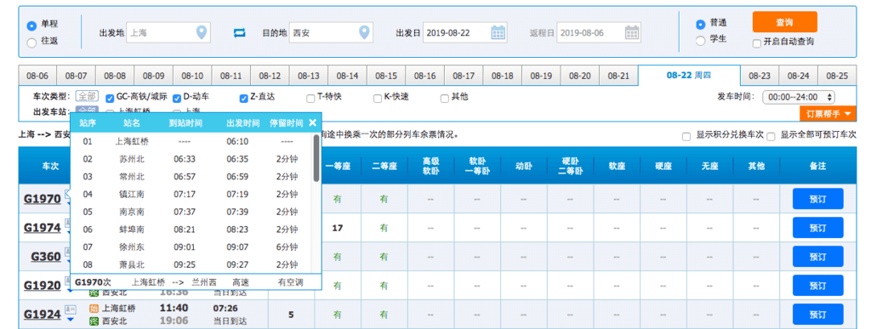This screenshot has width=871, height=329.
Task: Click the terminal station icon for 西安北 in the G1924 row
Action: point(94,320)
